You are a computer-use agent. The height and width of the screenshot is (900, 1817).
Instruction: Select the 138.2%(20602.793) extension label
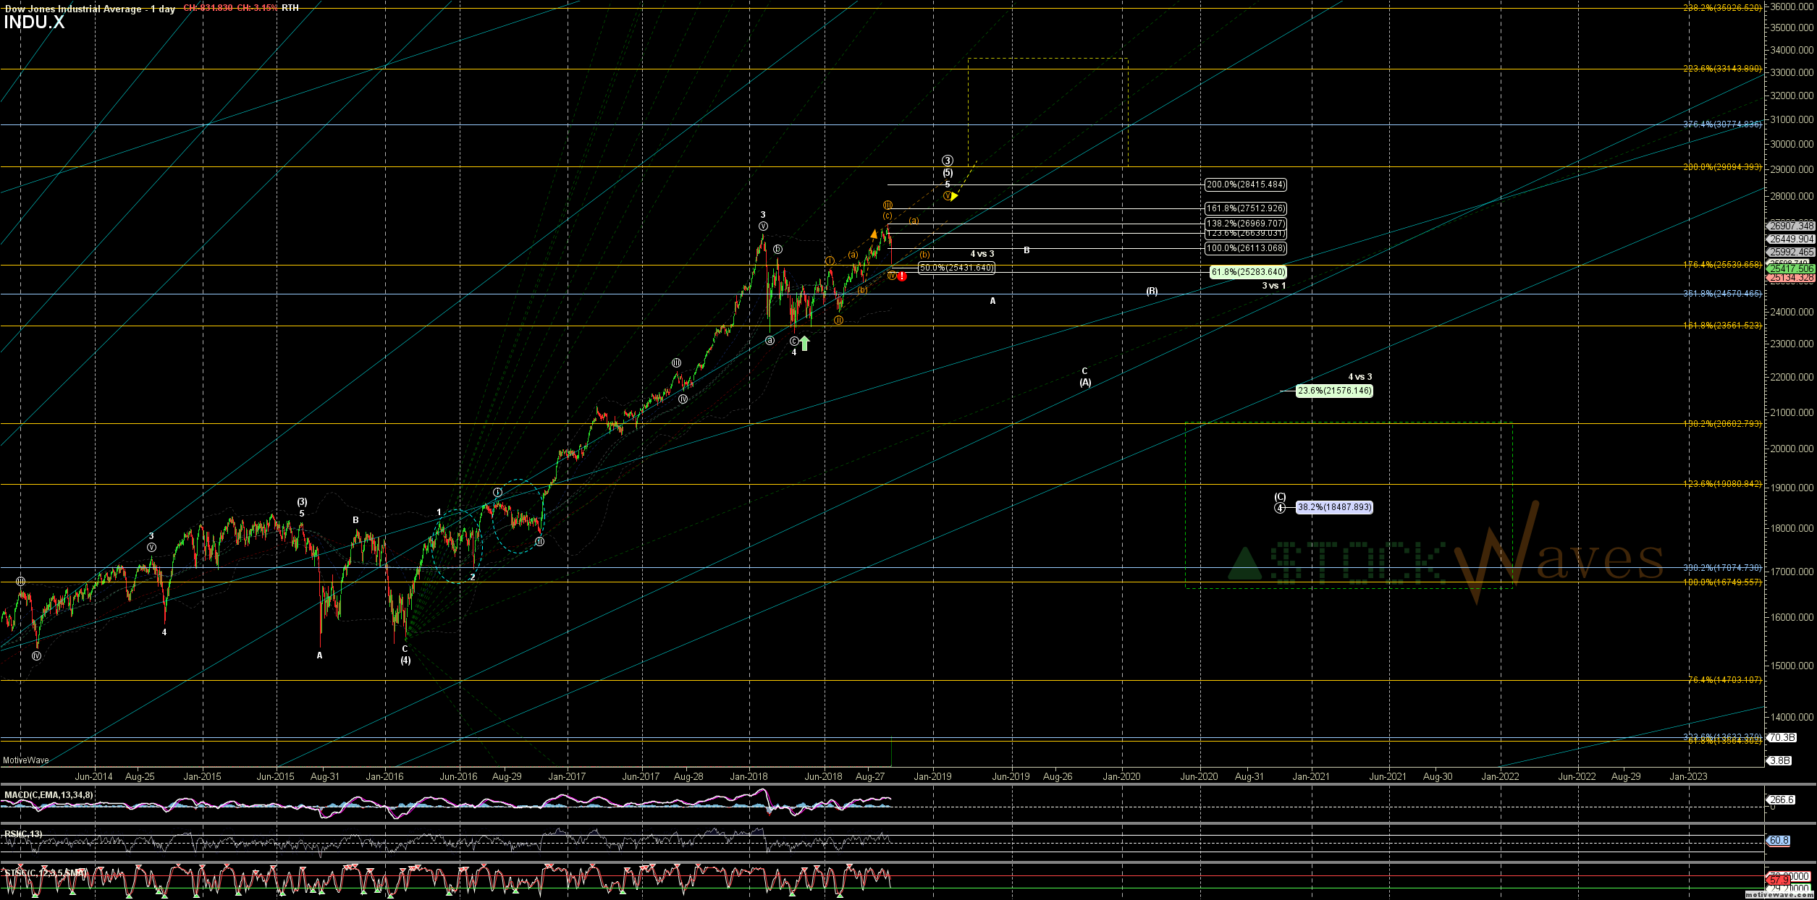pos(1722,424)
